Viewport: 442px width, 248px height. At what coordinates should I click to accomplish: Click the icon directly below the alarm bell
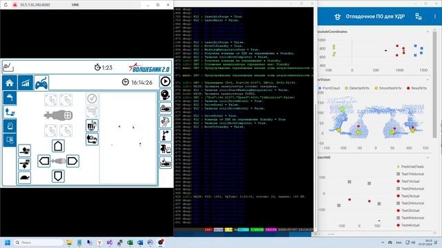[165, 108]
